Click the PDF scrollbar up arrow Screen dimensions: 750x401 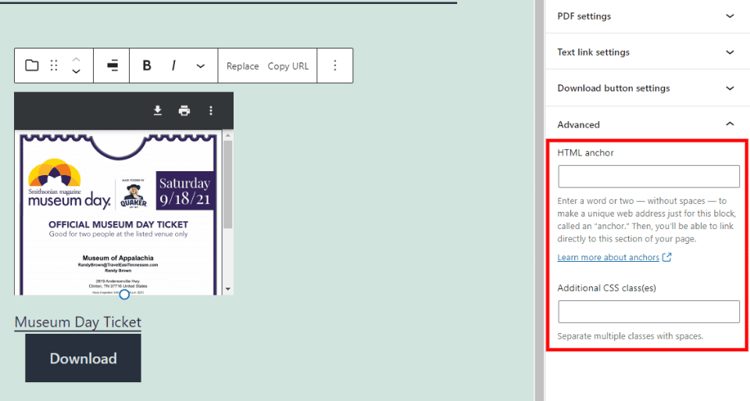point(228,135)
